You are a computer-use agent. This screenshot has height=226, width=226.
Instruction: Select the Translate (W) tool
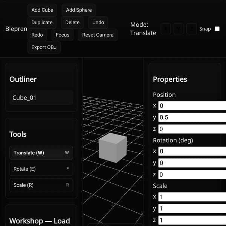click(41, 153)
